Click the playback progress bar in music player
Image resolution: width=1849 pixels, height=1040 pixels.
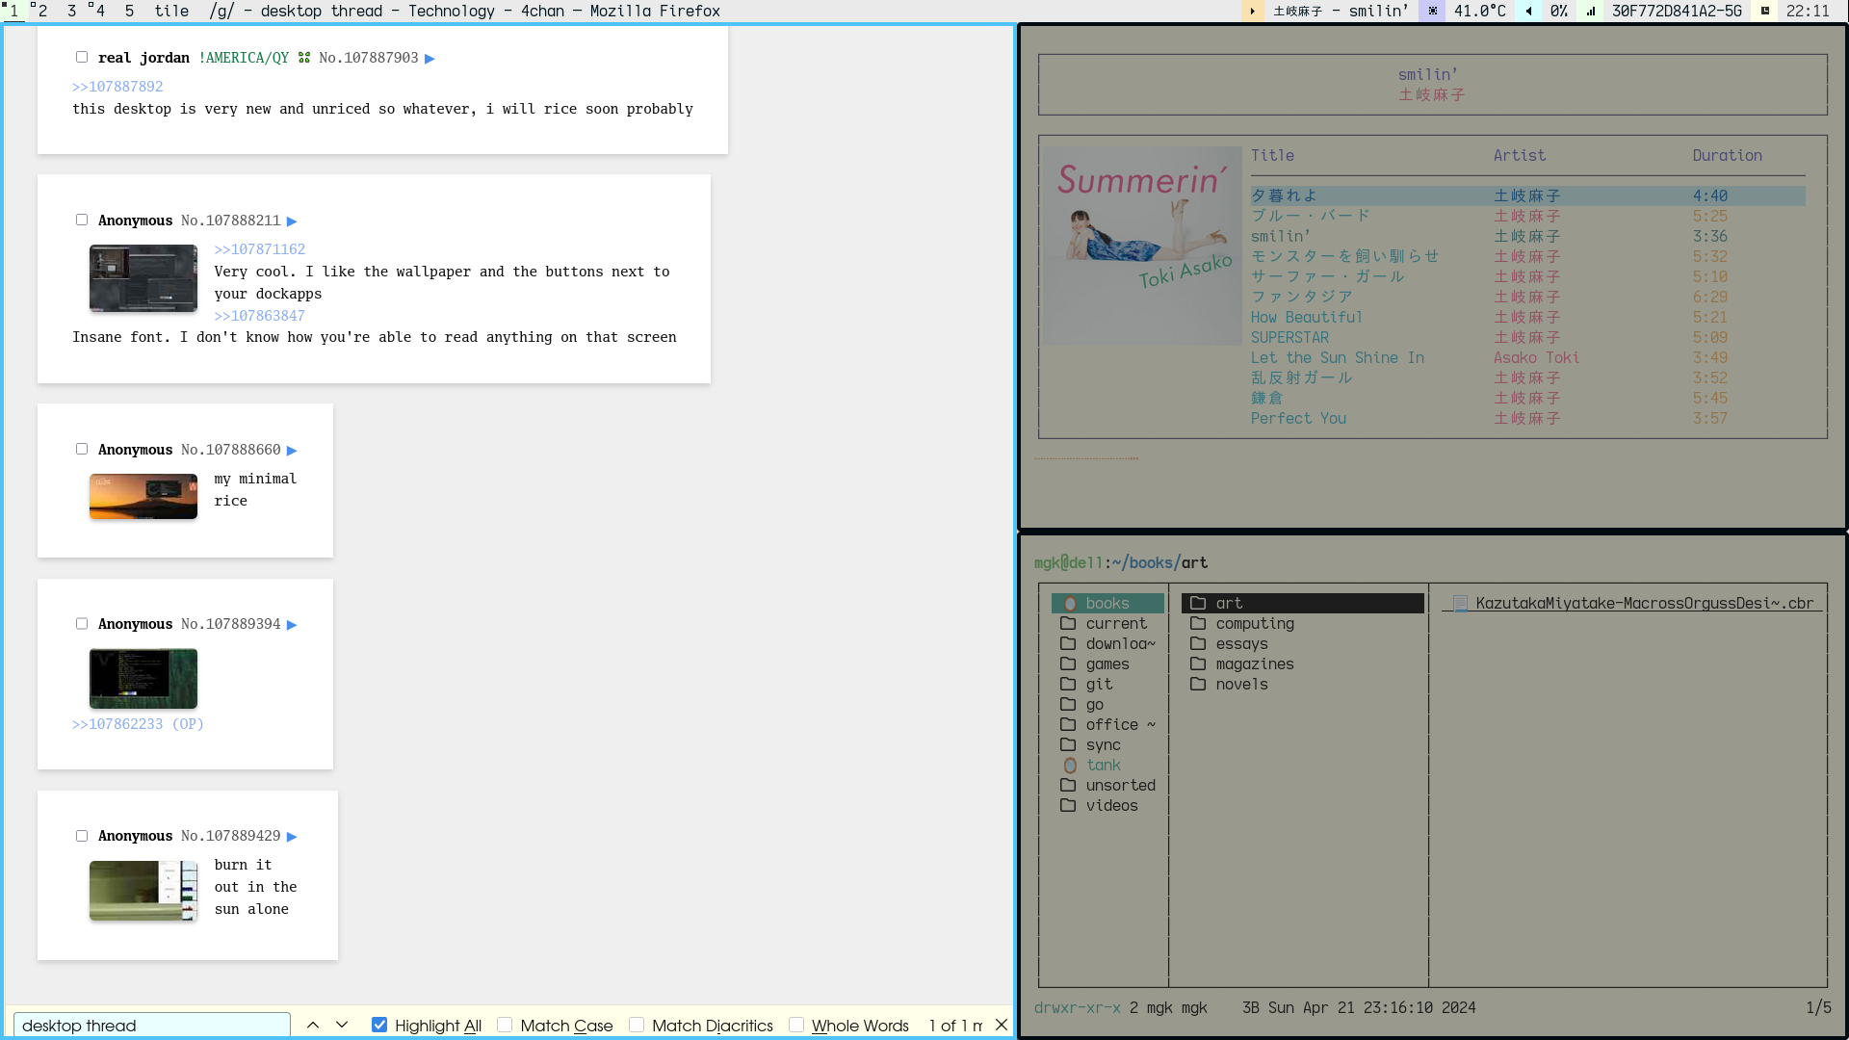[x=1086, y=458]
